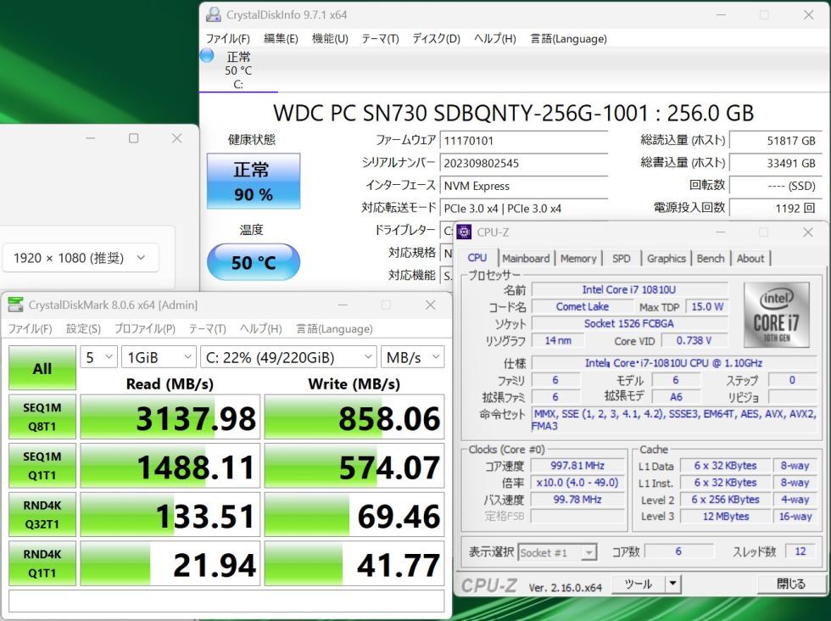831x621 pixels.
Task: Switch to the Memory tab in CPU-Z
Action: point(579,258)
